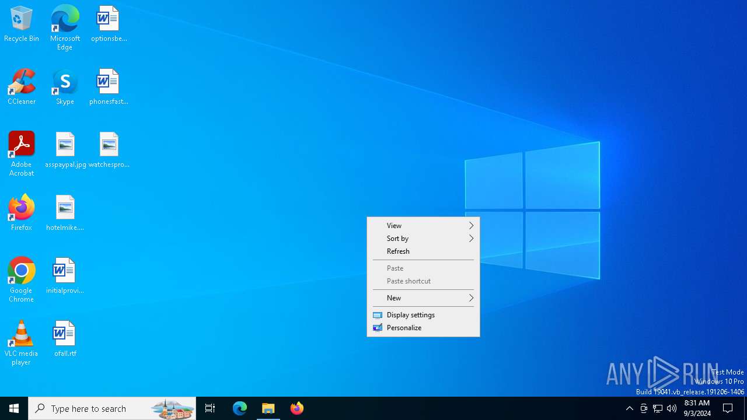Viewport: 747px width, 420px height.
Task: Select the optionsbe... Word document icon
Action: (x=109, y=24)
